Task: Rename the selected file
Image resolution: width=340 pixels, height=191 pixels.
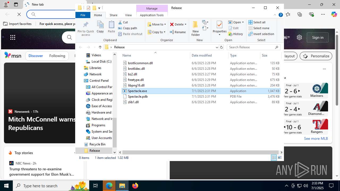Action: [x=178, y=32]
